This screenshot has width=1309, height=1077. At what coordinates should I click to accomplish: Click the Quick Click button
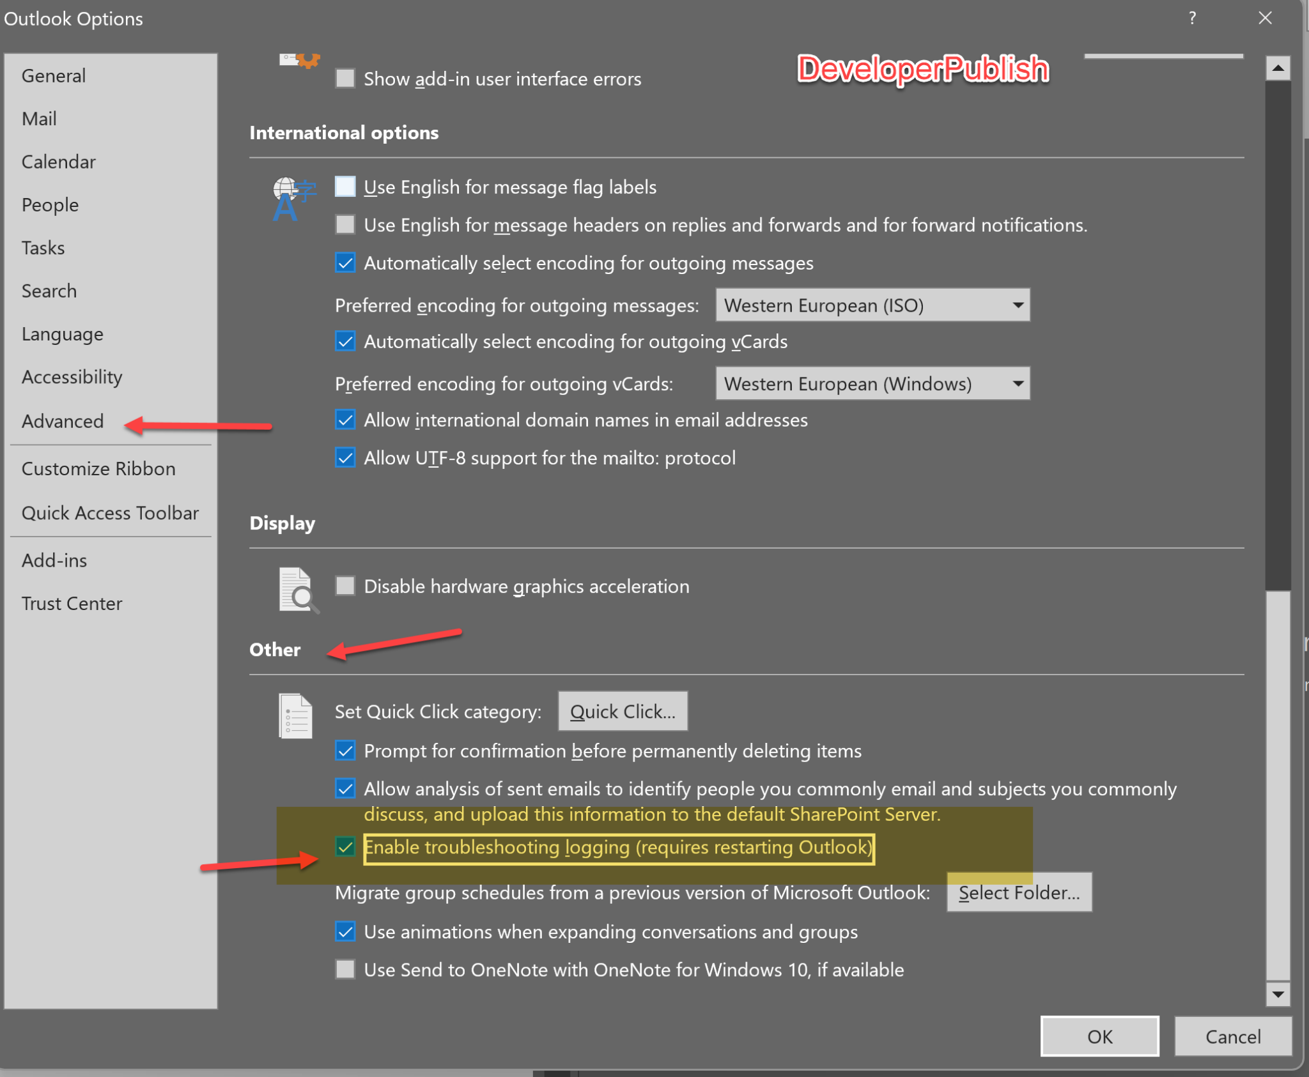(622, 711)
